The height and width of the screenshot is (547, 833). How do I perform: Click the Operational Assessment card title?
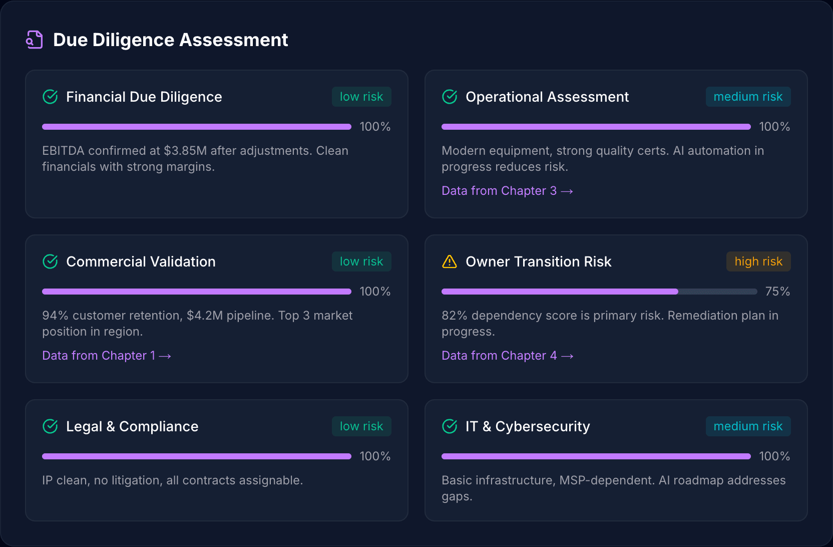(x=547, y=97)
